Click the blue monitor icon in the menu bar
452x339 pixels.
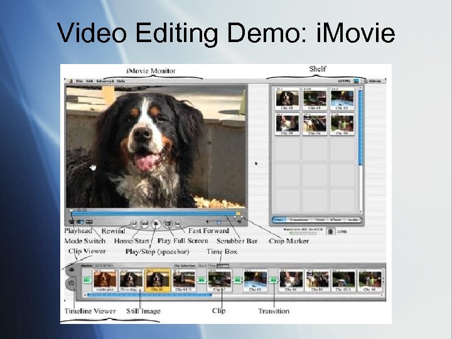point(357,81)
